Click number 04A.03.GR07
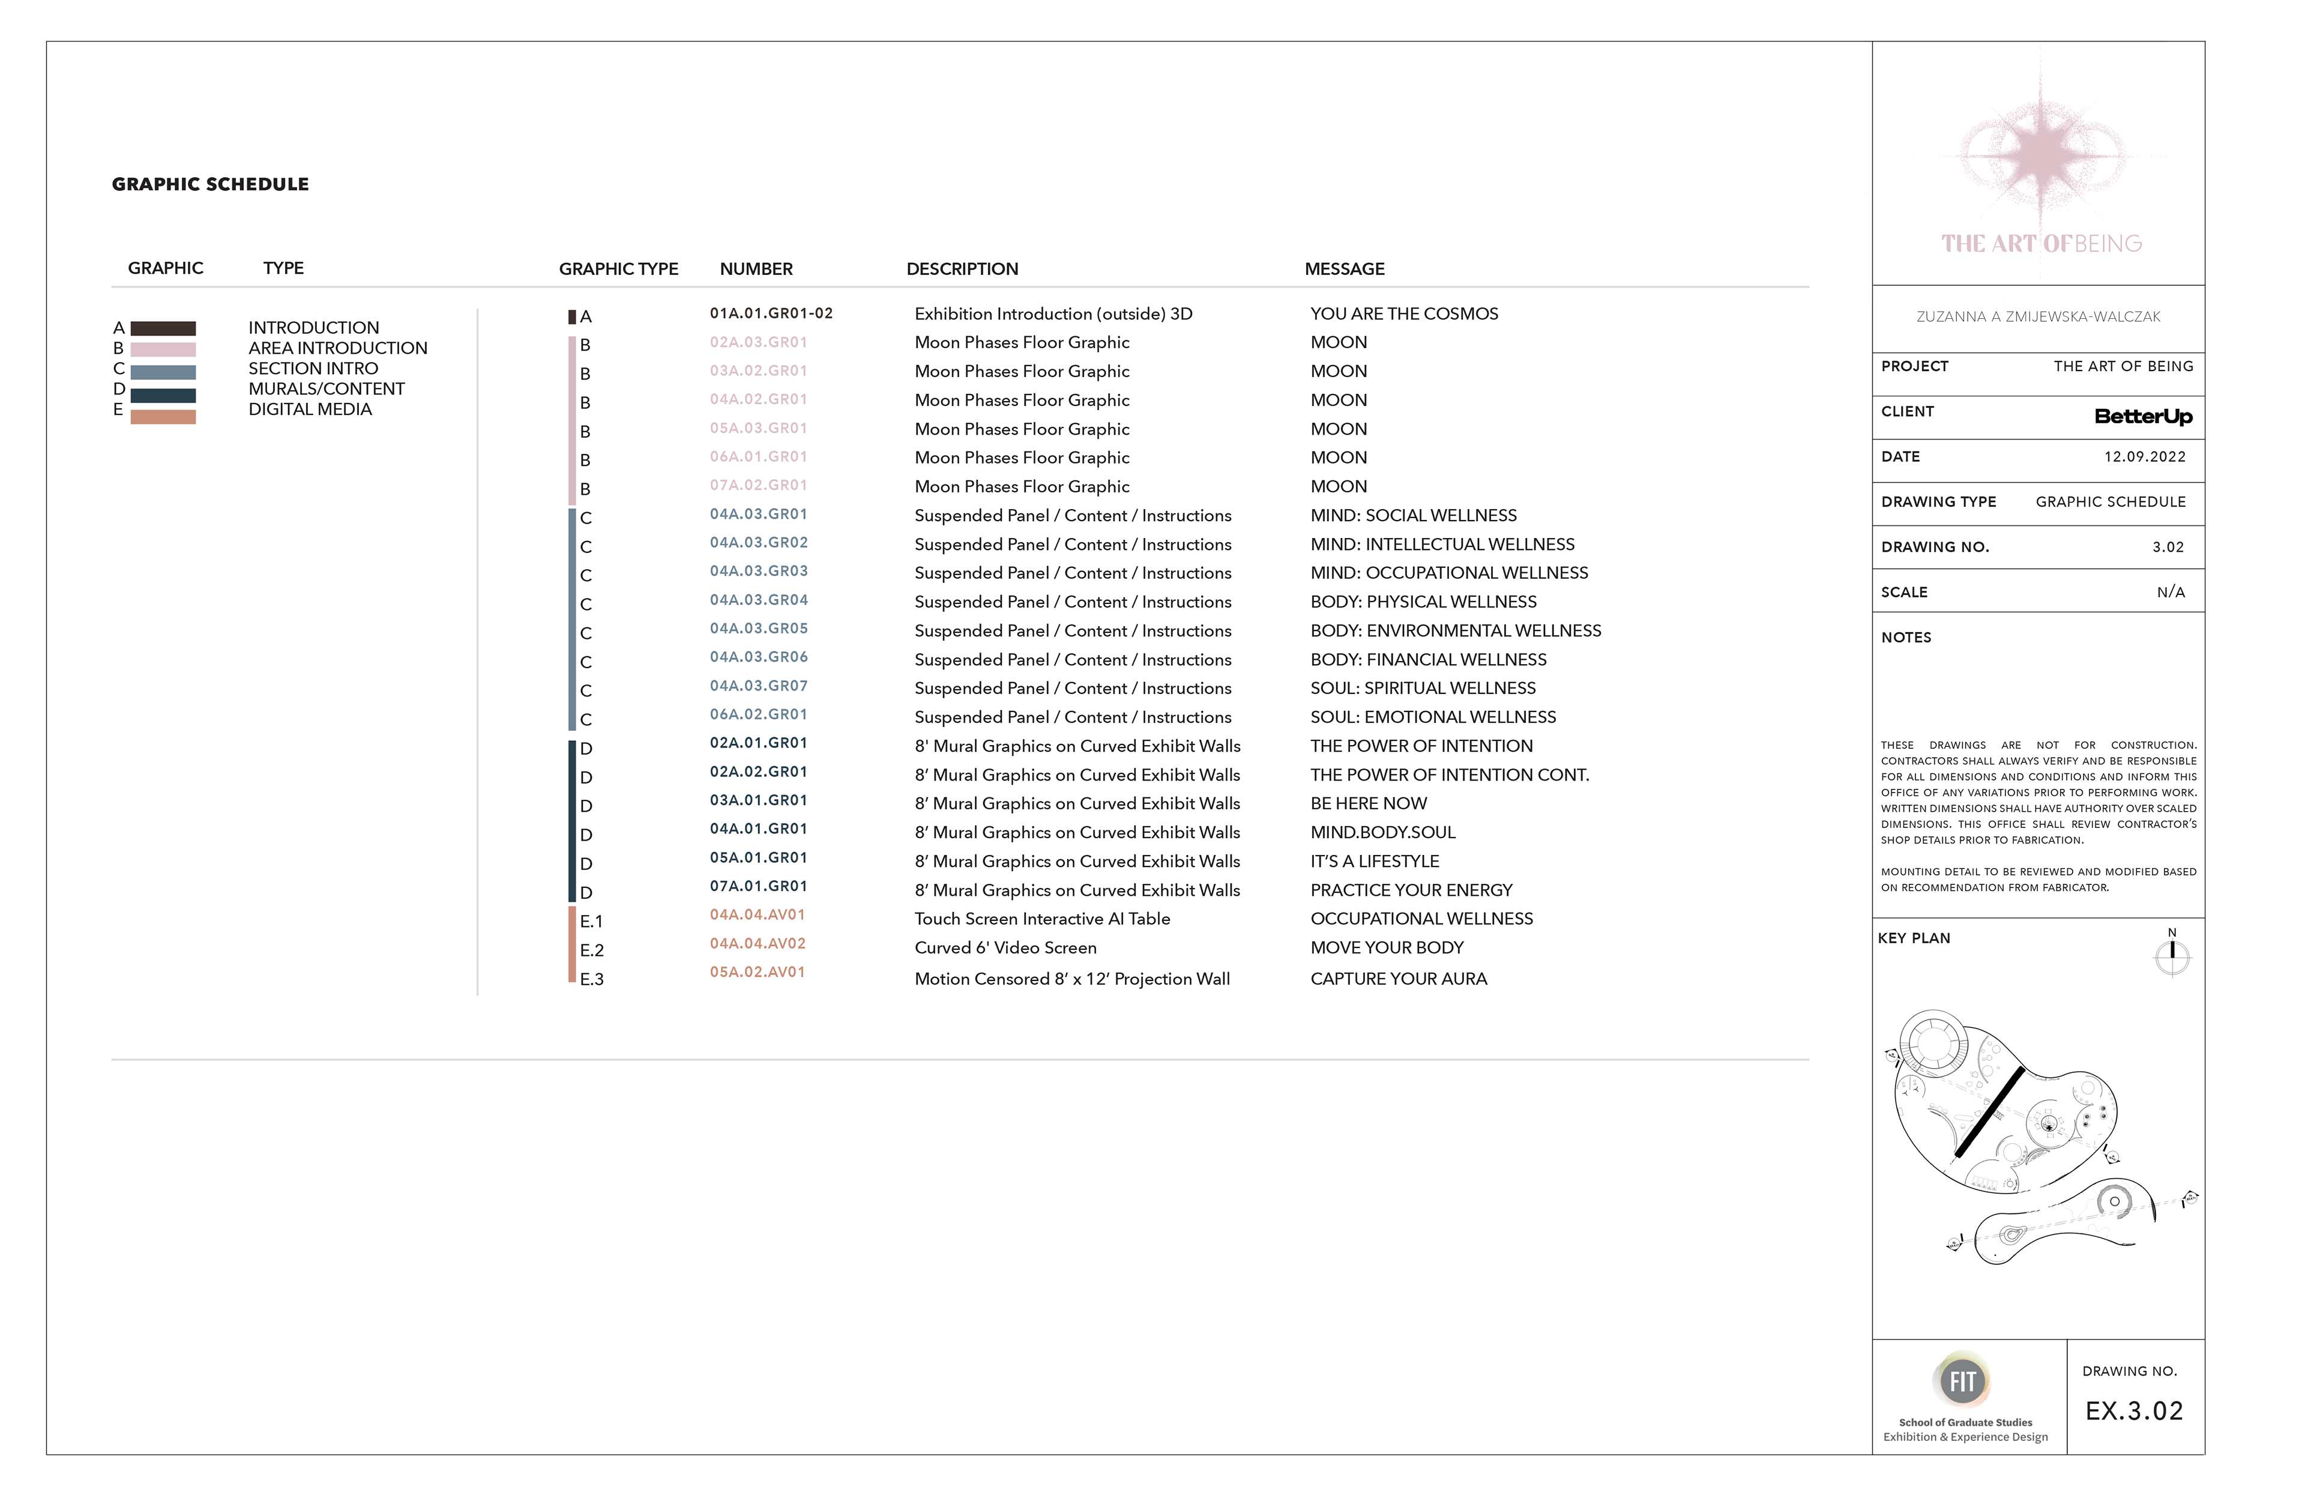 pyautogui.click(x=758, y=685)
